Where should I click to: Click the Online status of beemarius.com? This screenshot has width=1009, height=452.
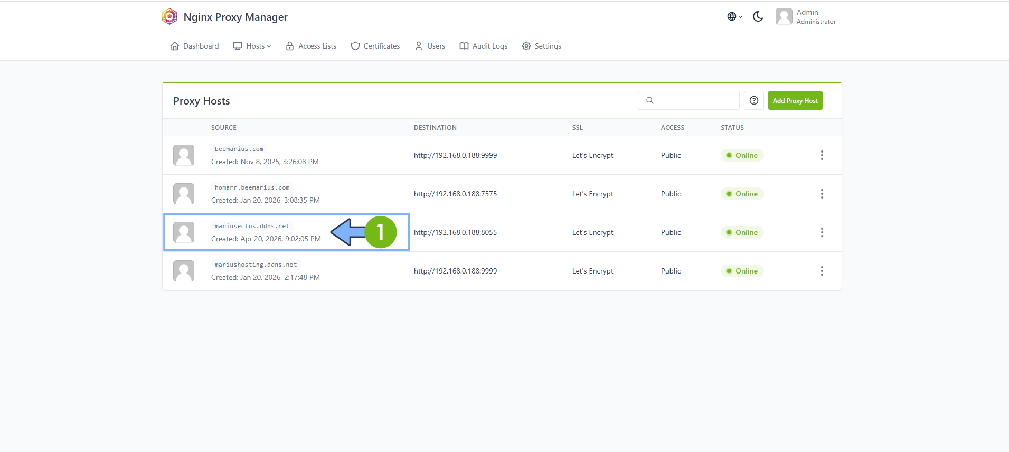742,155
